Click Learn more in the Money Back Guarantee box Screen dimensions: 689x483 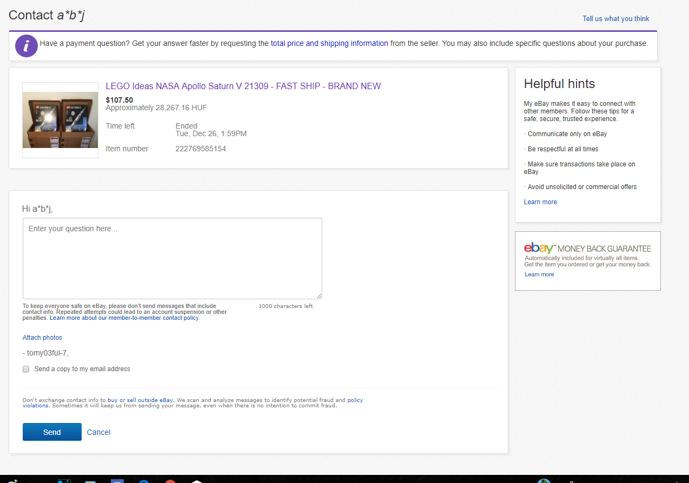(539, 274)
